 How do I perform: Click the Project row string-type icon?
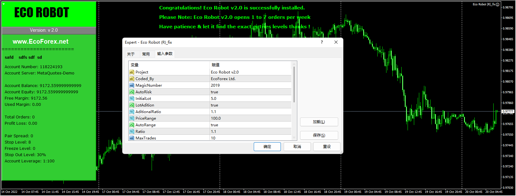point(132,72)
